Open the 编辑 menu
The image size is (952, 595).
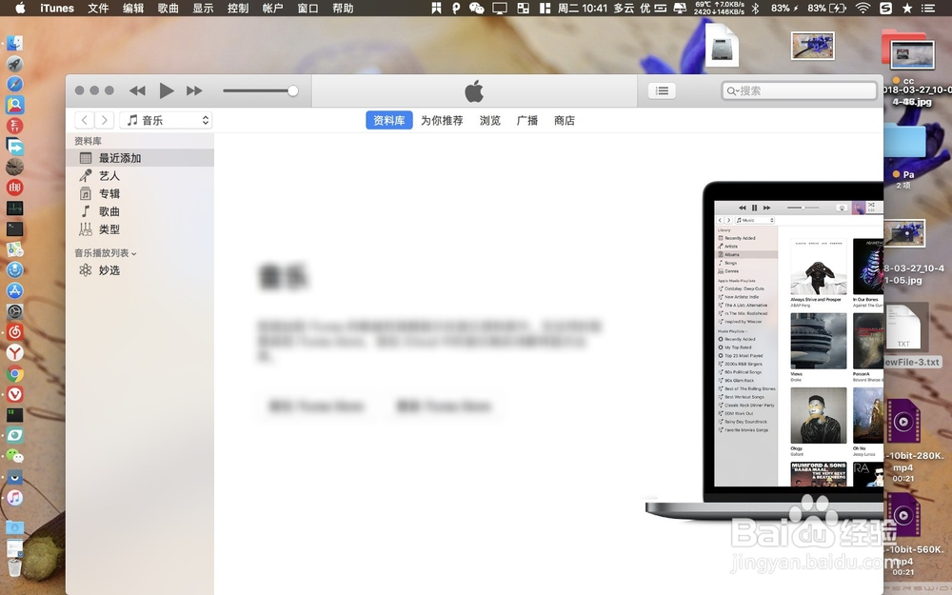pyautogui.click(x=133, y=8)
